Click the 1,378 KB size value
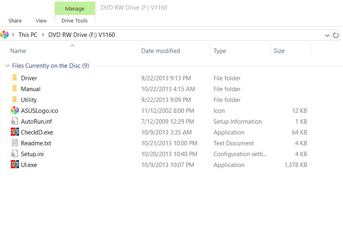Screen dimensions: 343x228 296,165
